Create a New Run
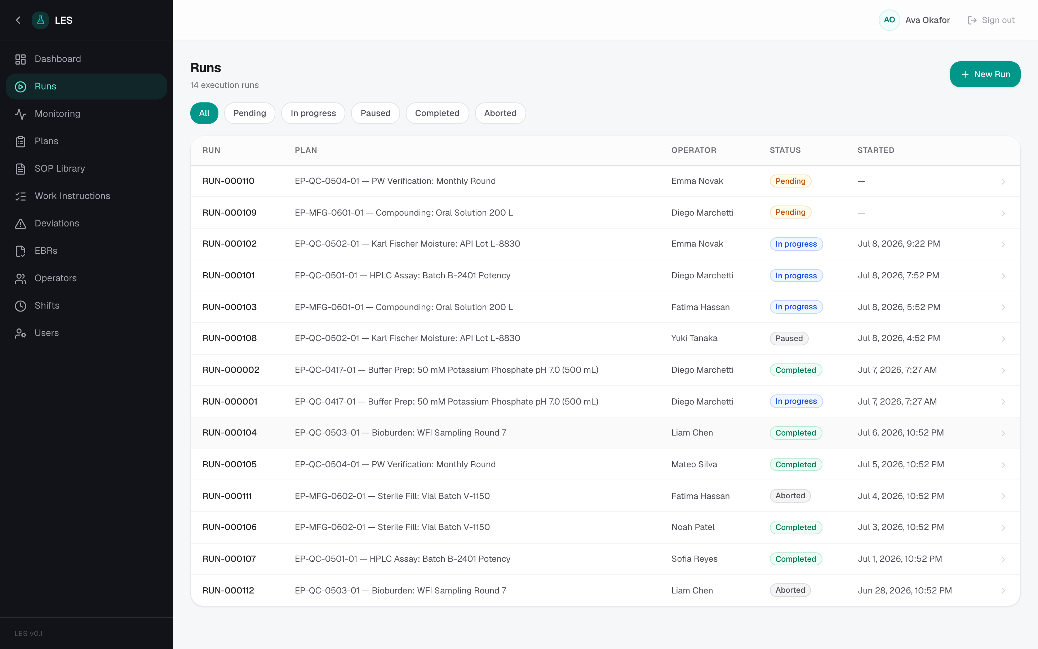1038x649 pixels. click(985, 74)
